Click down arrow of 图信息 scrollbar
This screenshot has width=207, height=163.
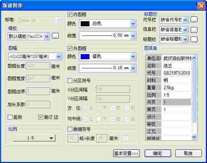point(194,137)
